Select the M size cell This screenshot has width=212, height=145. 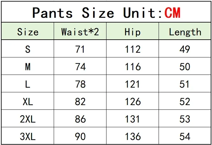pos(28,67)
